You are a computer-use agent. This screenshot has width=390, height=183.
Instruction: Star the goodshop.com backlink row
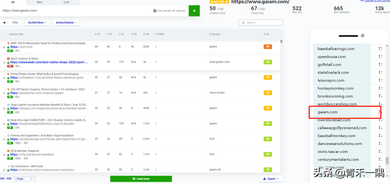[x=4, y=93]
